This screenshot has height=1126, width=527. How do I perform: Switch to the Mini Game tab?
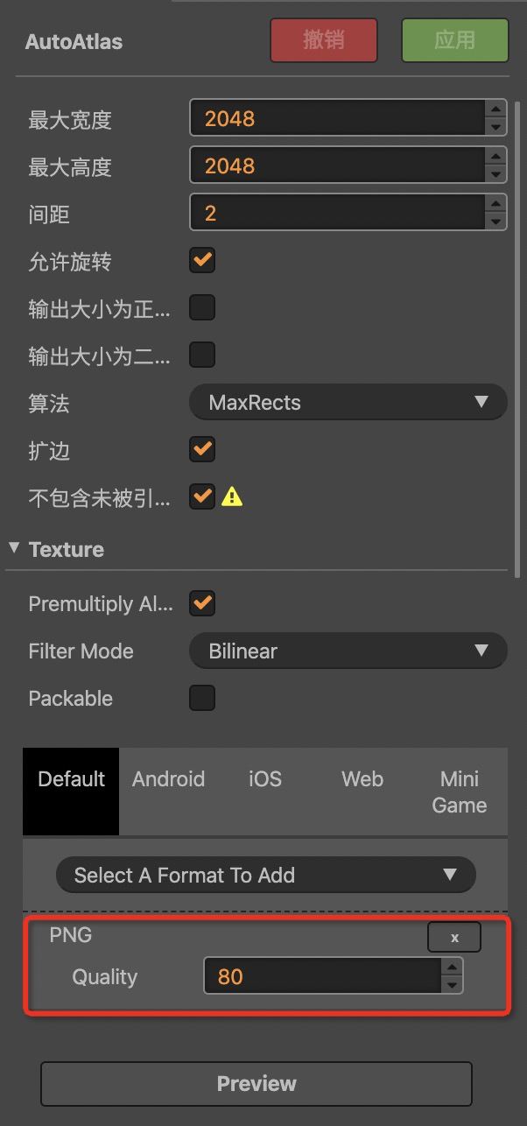coord(460,792)
